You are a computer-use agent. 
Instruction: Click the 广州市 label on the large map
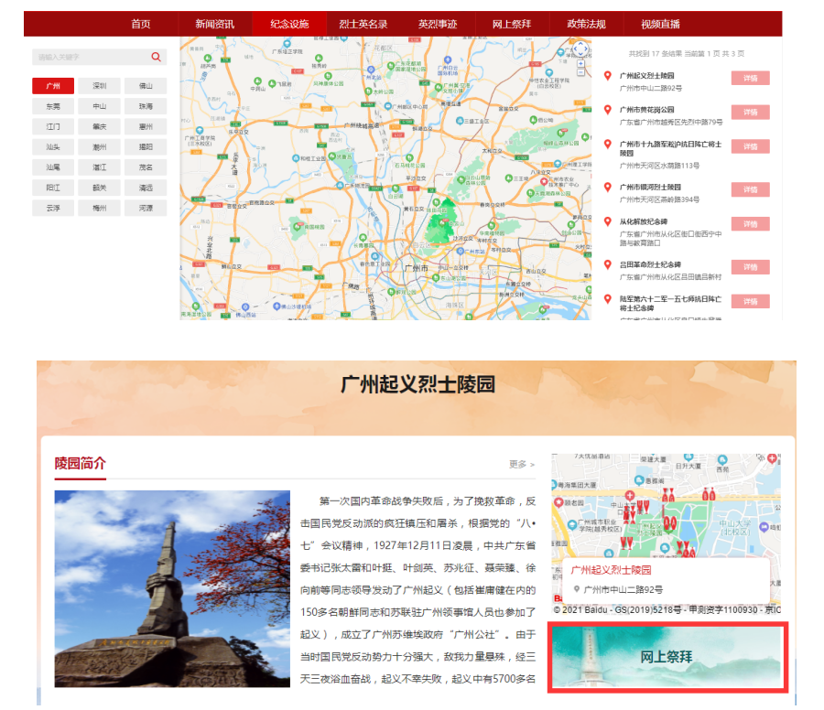pos(417,268)
